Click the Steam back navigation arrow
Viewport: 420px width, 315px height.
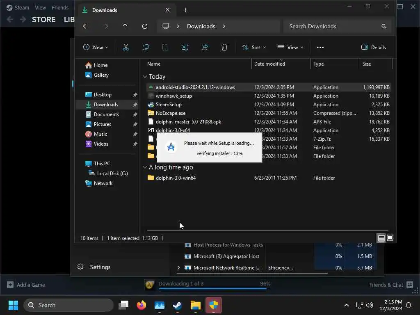pyautogui.click(x=10, y=20)
